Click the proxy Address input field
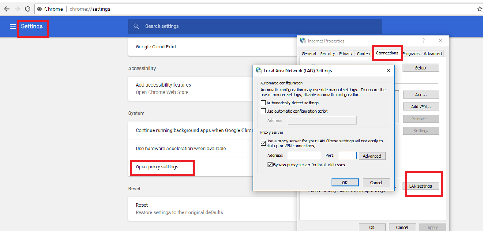 point(304,155)
